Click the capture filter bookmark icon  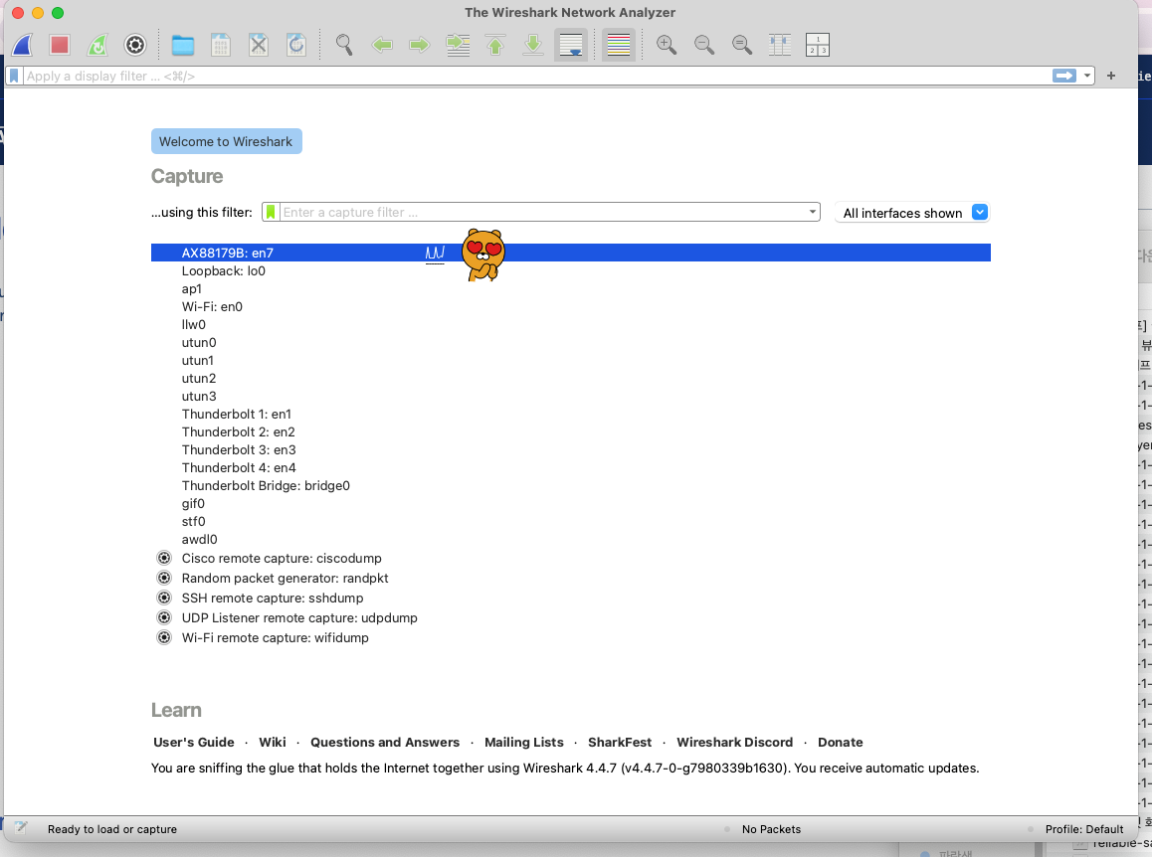[x=272, y=212]
